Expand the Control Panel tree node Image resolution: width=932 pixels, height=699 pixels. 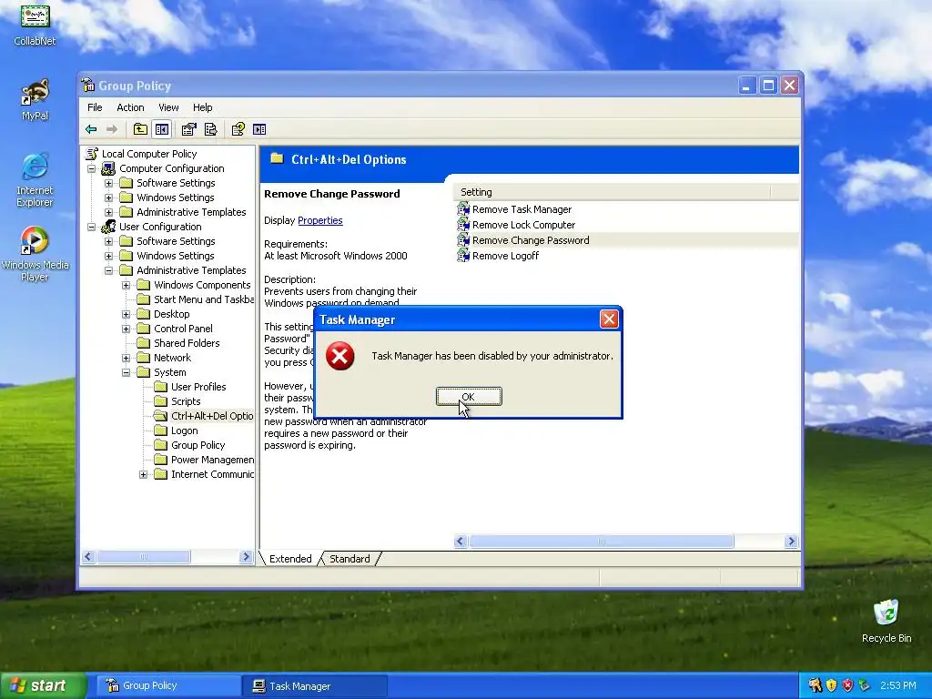(x=126, y=329)
